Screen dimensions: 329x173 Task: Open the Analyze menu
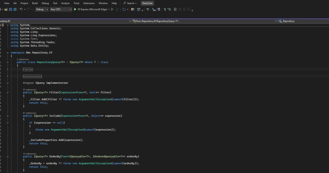65,3
